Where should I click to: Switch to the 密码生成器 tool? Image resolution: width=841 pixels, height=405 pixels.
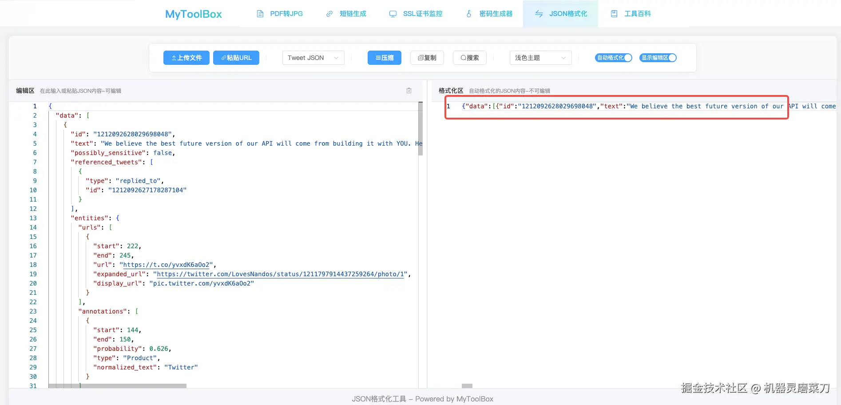[x=489, y=14]
